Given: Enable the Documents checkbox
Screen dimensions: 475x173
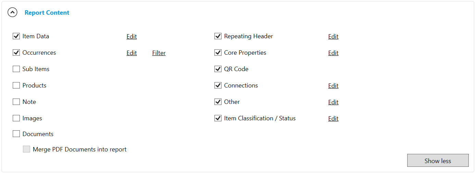Looking at the screenshot, I should pyautogui.click(x=16, y=134).
